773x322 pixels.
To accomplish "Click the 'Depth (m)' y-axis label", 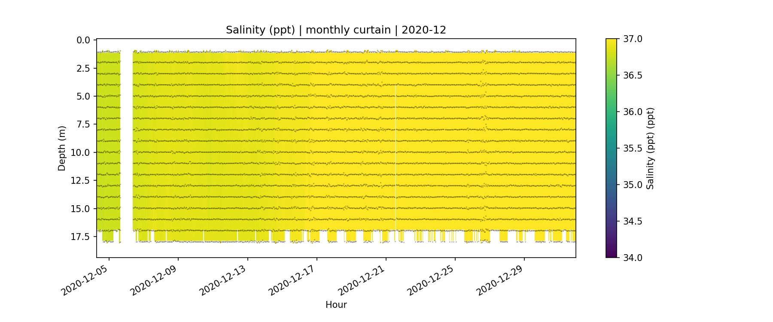I will tap(62, 149).
